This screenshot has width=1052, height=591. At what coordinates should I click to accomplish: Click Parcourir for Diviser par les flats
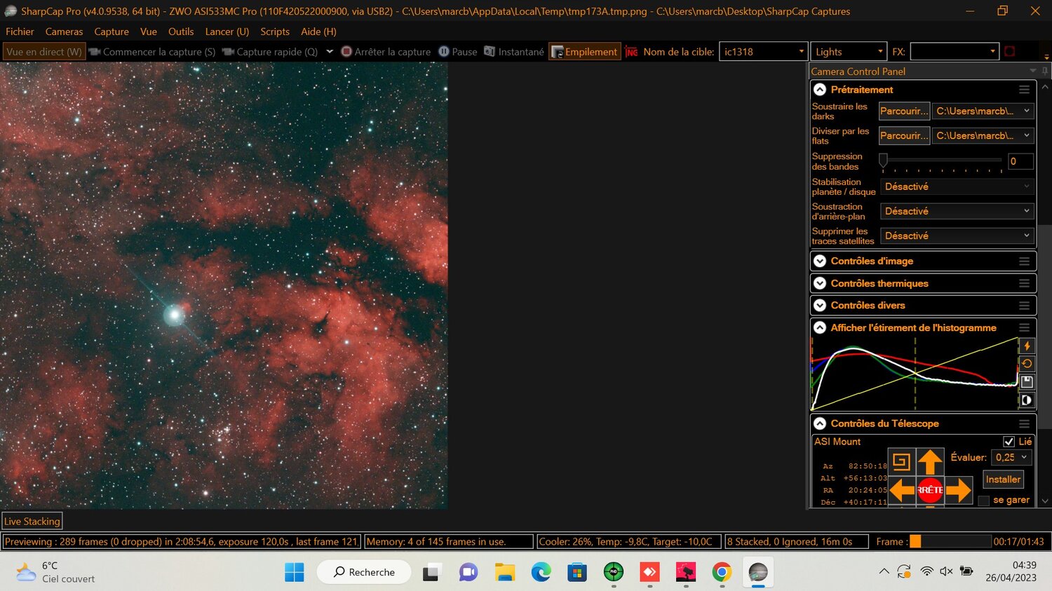pos(904,135)
